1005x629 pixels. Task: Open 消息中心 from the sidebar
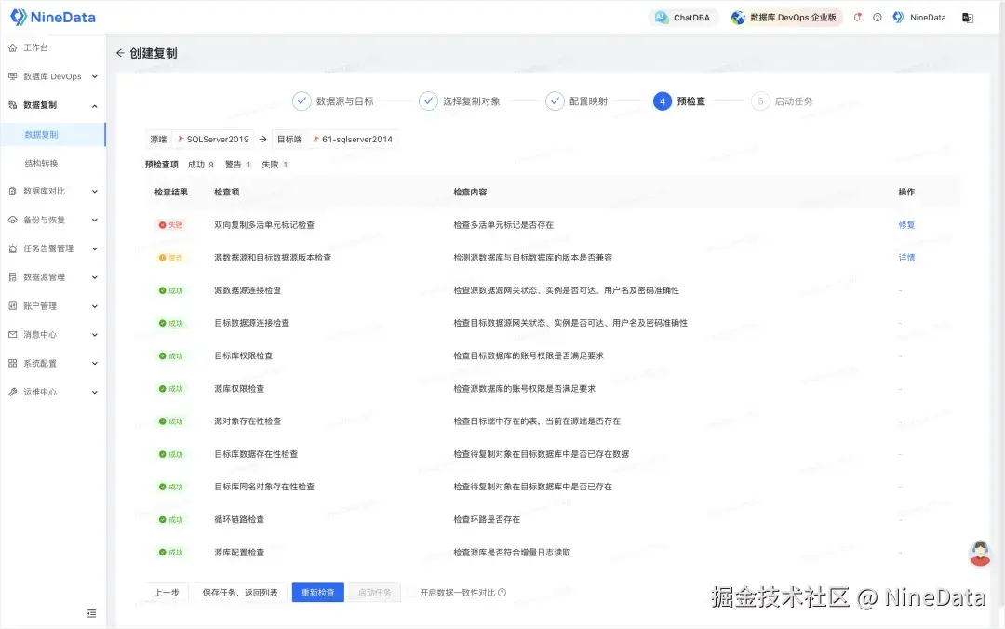pos(42,334)
